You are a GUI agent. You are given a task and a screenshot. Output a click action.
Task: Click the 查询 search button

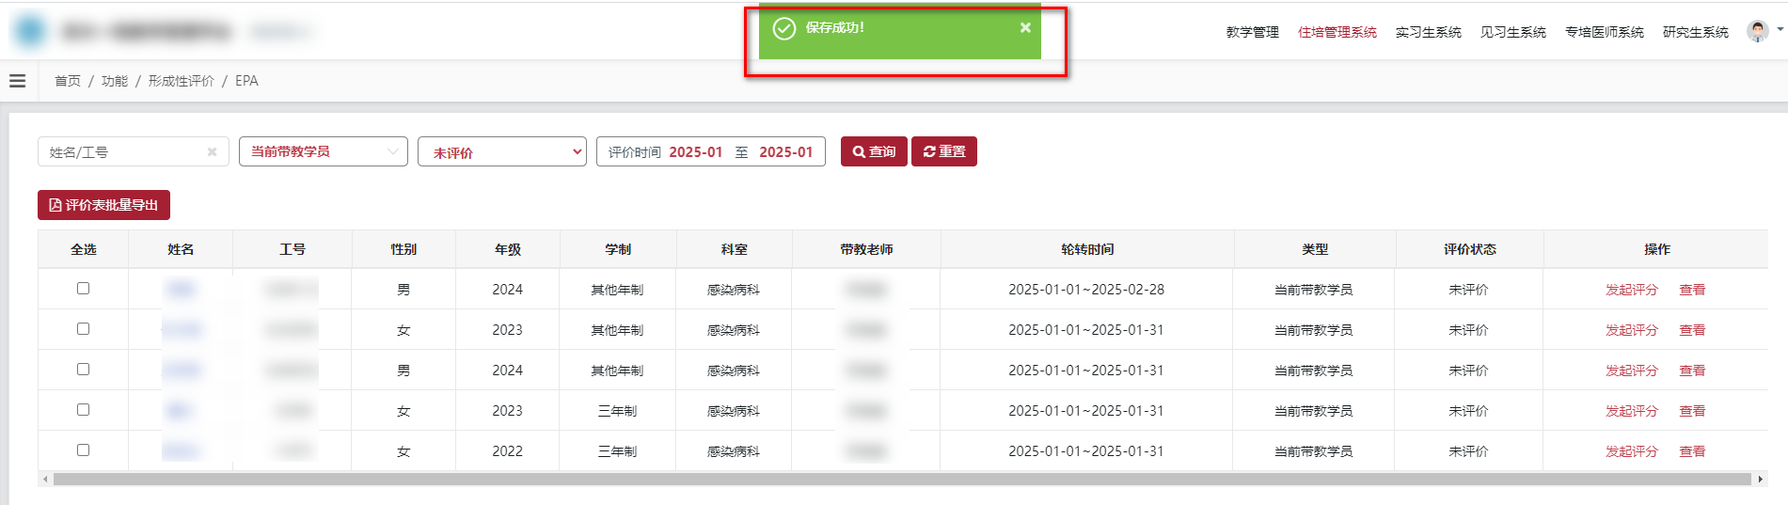tap(874, 151)
